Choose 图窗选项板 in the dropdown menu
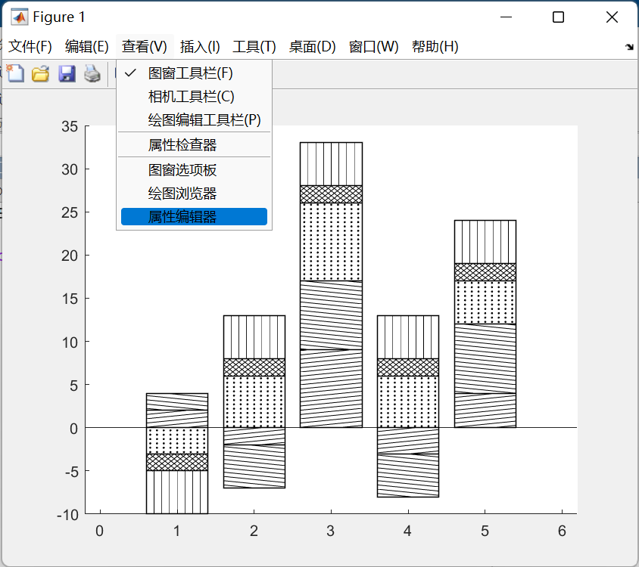Viewport: 639px width, 567px height. 194,170
